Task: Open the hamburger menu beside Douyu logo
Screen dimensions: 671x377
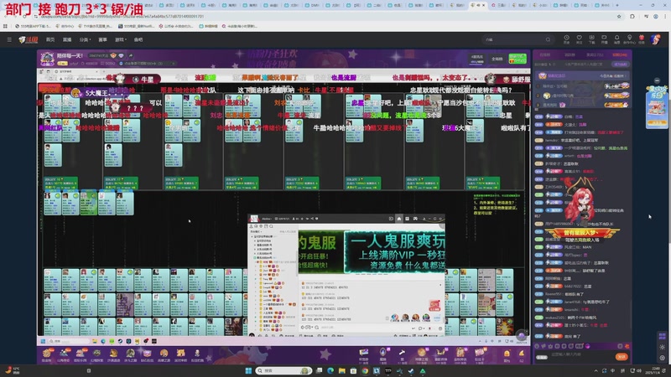Action: coord(9,39)
